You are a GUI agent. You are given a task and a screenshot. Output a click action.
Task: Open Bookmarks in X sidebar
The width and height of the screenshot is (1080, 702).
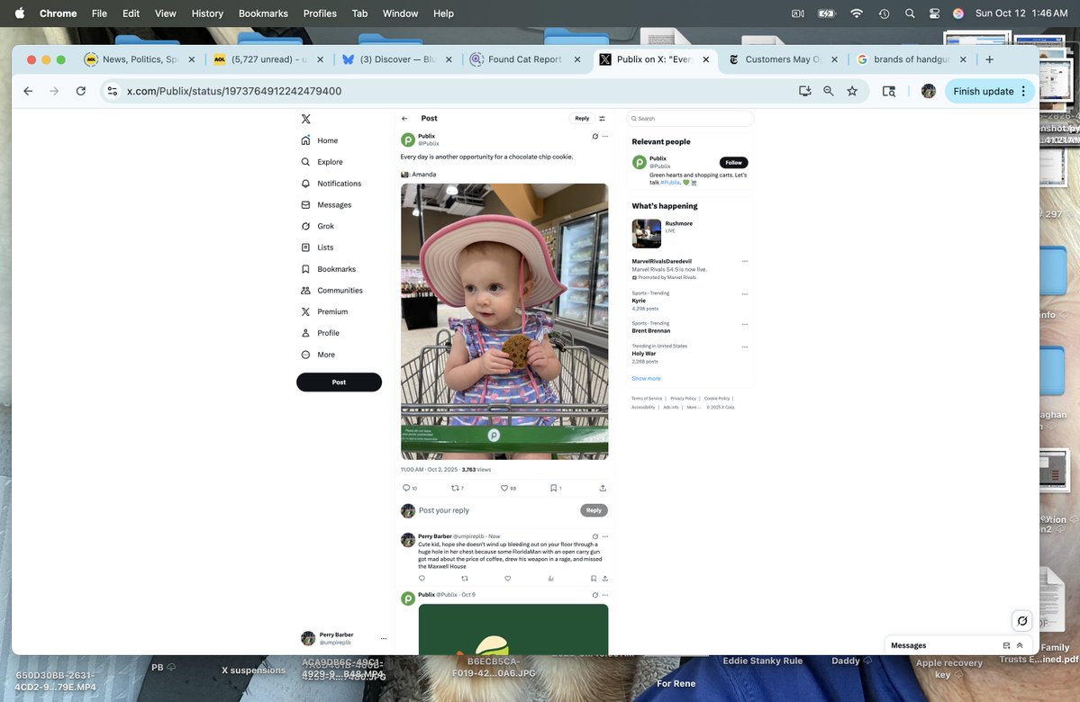point(329,269)
